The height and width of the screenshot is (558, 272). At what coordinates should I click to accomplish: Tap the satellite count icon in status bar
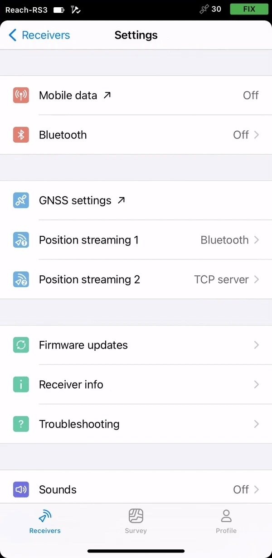pyautogui.click(x=204, y=10)
